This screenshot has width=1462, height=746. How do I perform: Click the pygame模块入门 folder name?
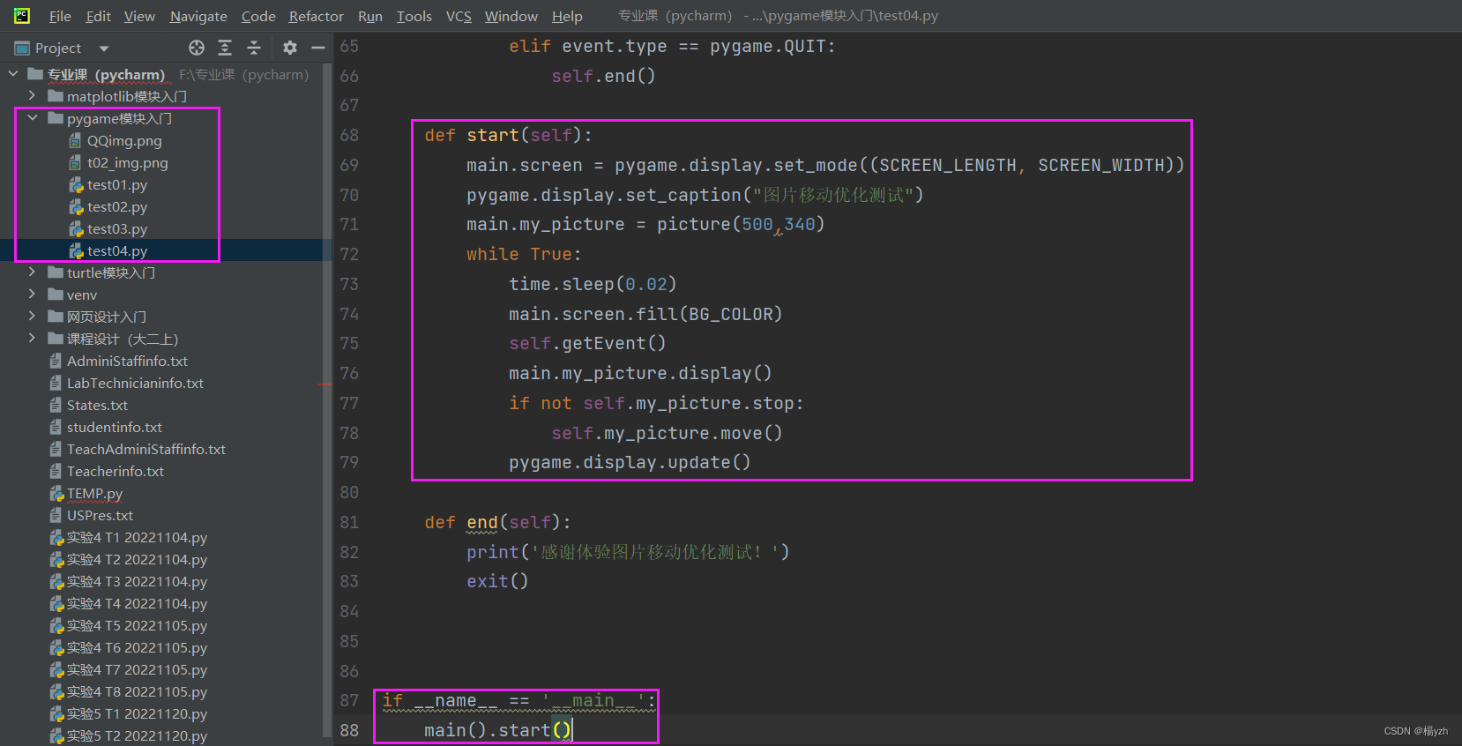point(120,118)
